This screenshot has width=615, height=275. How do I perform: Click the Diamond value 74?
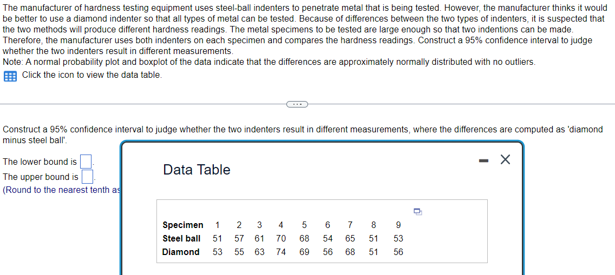click(281, 252)
